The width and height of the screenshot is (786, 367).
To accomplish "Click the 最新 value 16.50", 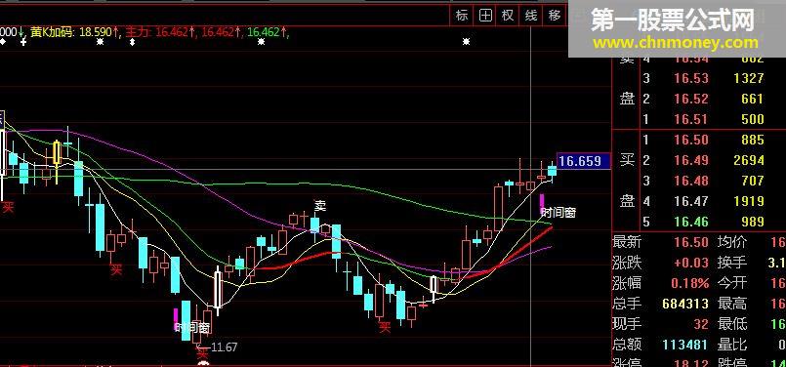I will tap(690, 242).
